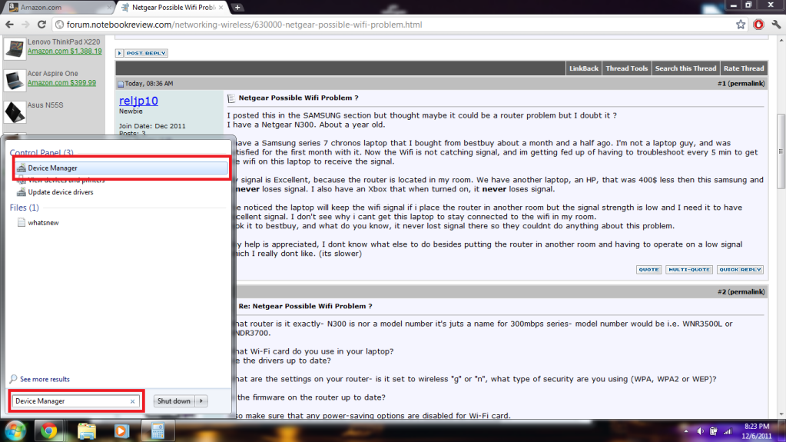Open the whatsnew file result

coord(38,223)
